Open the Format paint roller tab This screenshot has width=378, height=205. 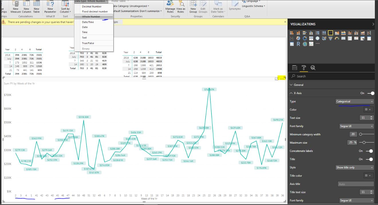click(304, 68)
